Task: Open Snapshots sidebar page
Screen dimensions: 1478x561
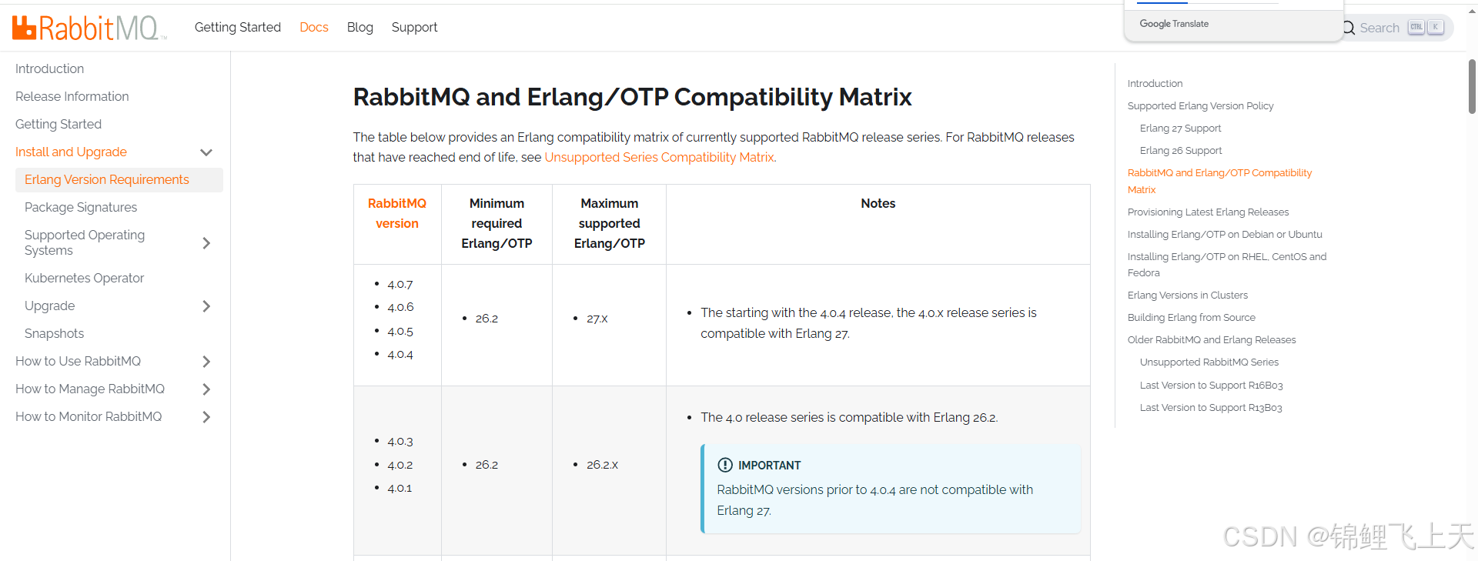Action: point(54,333)
